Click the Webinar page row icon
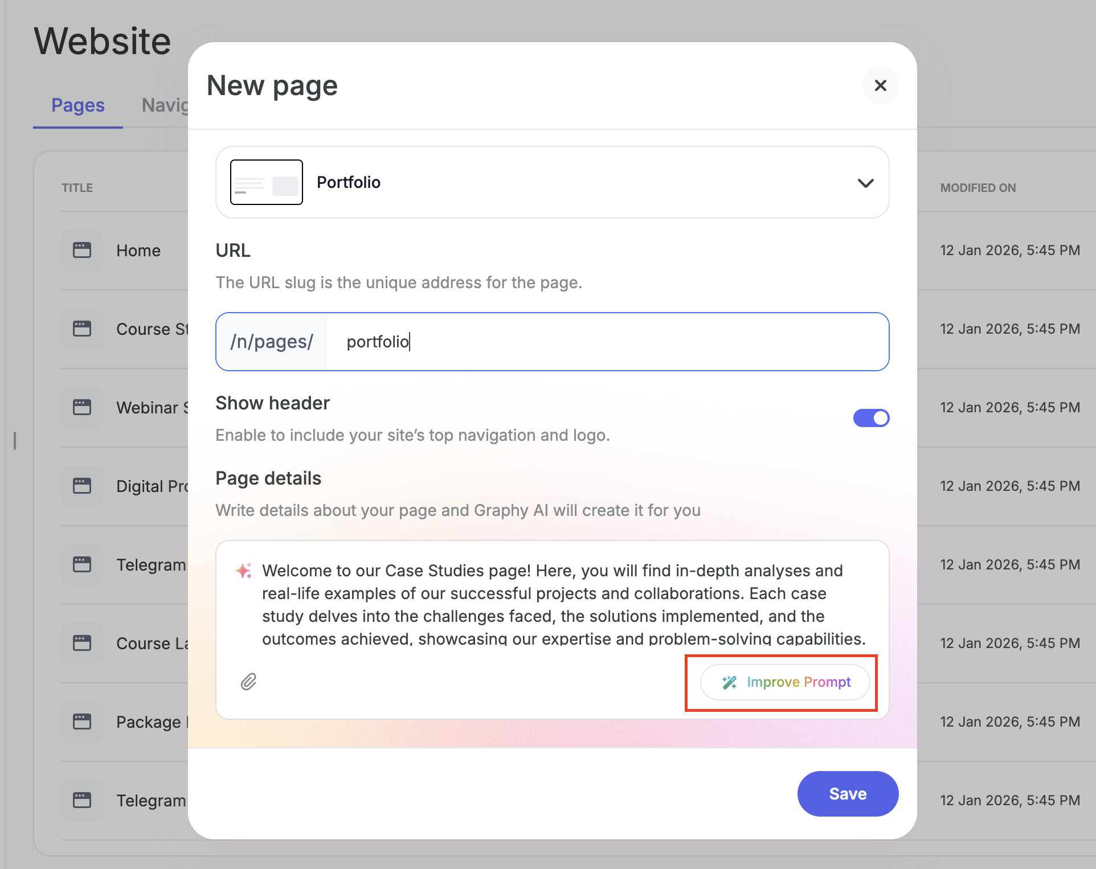1096x869 pixels. [82, 407]
